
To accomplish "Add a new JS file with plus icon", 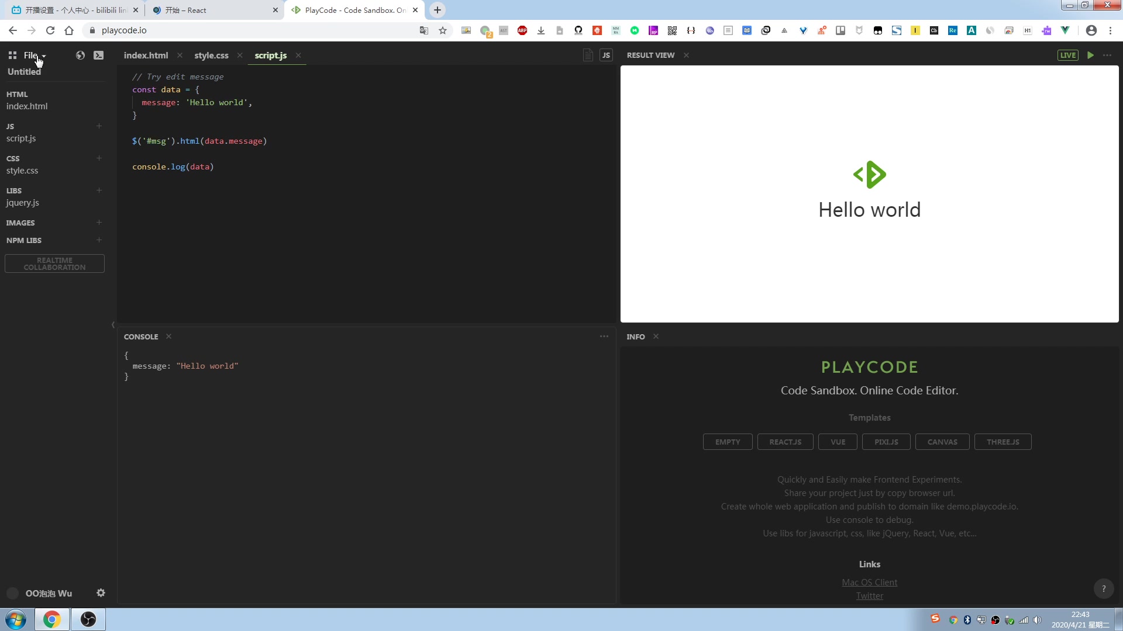I will coord(99,126).
